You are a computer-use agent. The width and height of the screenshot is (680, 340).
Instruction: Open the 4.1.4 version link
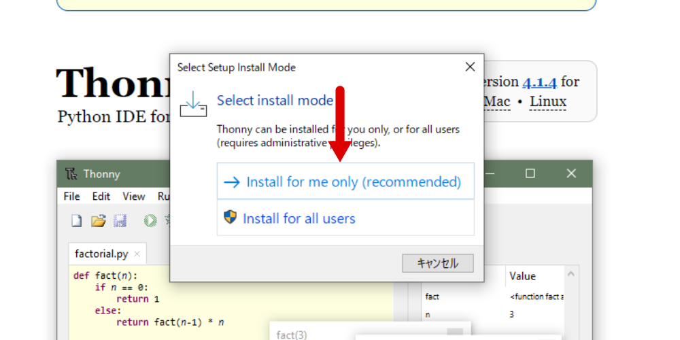pyautogui.click(x=540, y=82)
